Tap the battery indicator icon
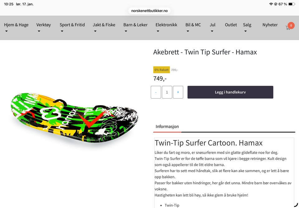This screenshot has width=299, height=208. coord(292,4)
